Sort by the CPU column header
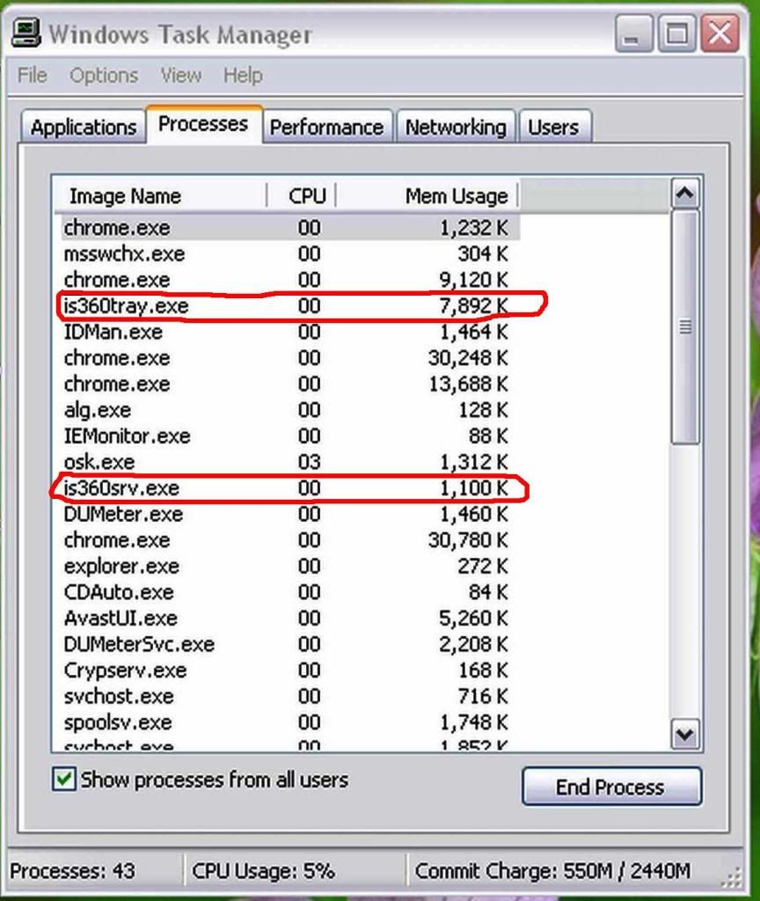Screen dimensions: 760x901 [x=302, y=196]
